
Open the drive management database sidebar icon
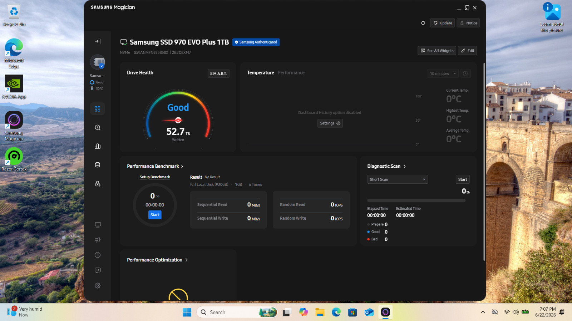[x=98, y=165]
